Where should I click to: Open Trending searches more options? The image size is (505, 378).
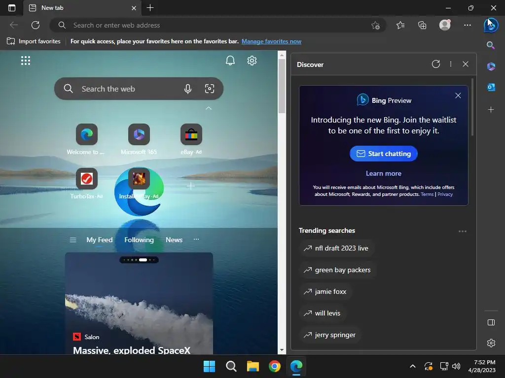pyautogui.click(x=463, y=231)
